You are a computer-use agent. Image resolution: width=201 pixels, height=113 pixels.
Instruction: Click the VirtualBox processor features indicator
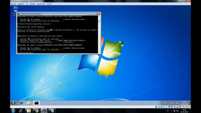point(175,107)
